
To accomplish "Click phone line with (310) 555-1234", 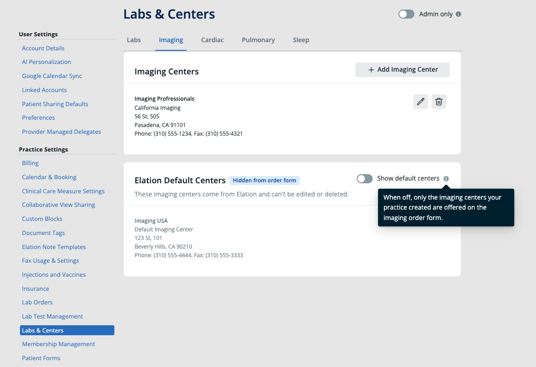I will [x=189, y=134].
